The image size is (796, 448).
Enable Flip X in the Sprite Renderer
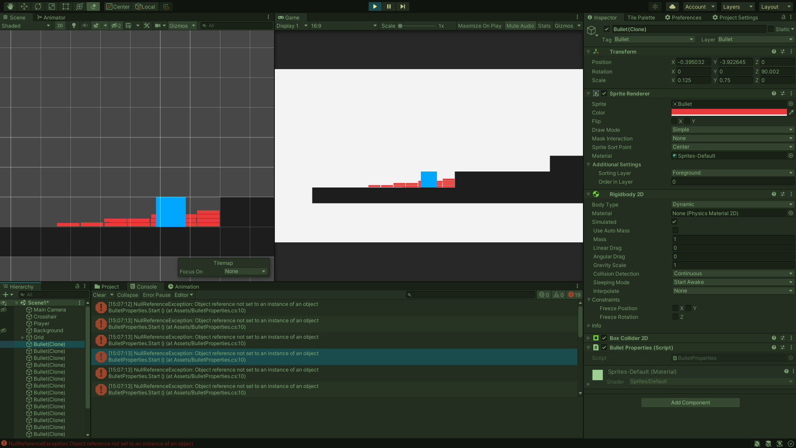[674, 121]
